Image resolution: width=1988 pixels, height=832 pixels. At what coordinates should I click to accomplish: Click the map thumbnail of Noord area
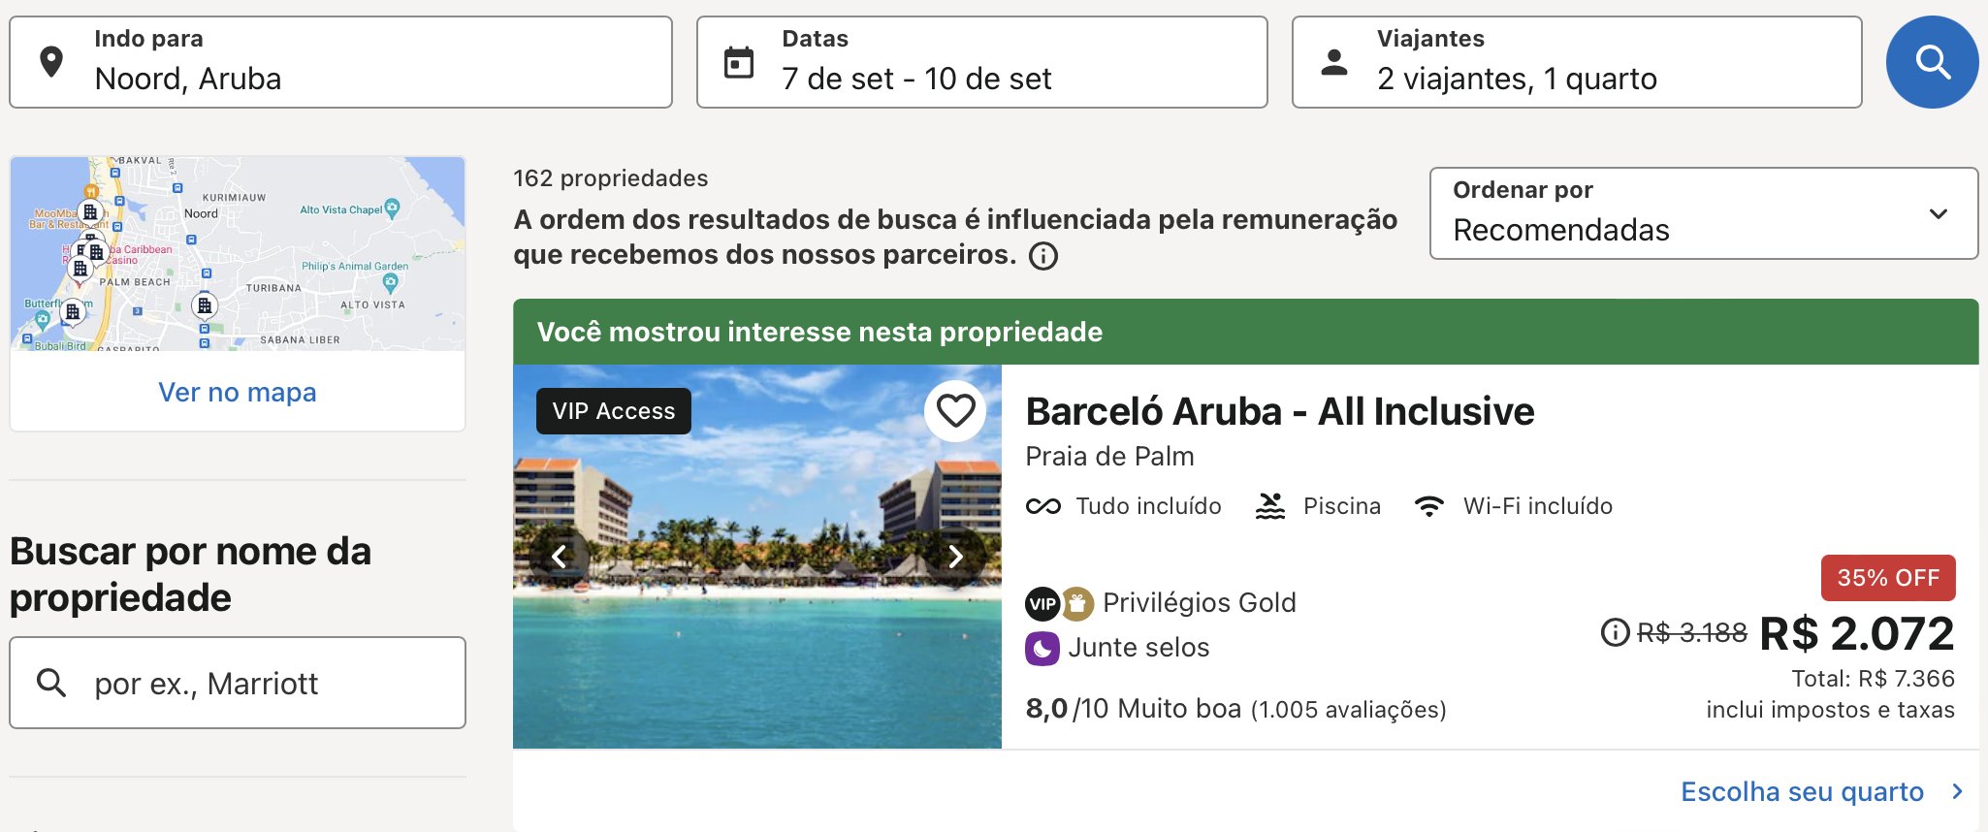click(238, 254)
